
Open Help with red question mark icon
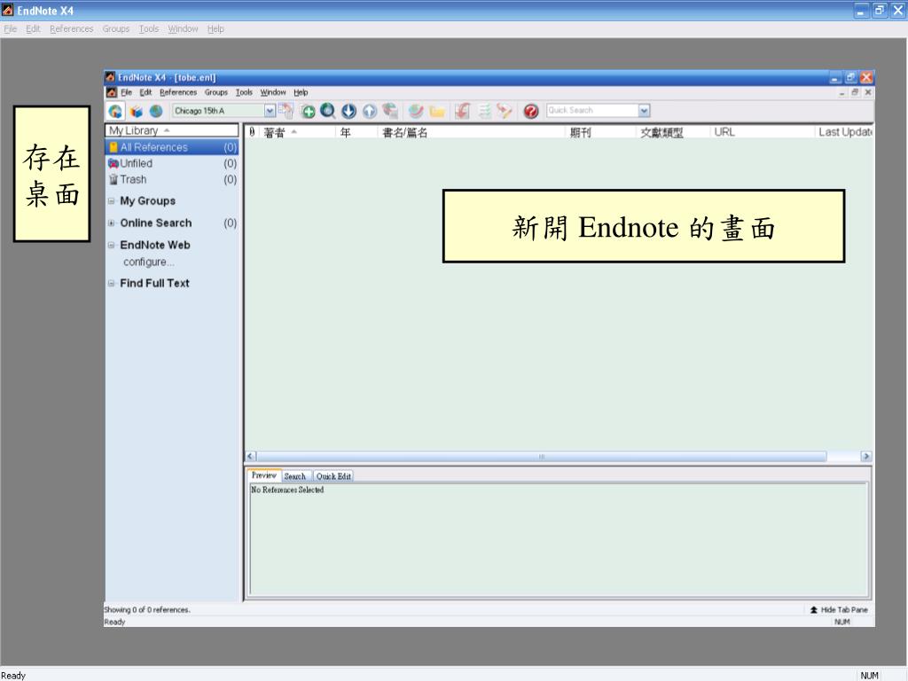(x=531, y=111)
